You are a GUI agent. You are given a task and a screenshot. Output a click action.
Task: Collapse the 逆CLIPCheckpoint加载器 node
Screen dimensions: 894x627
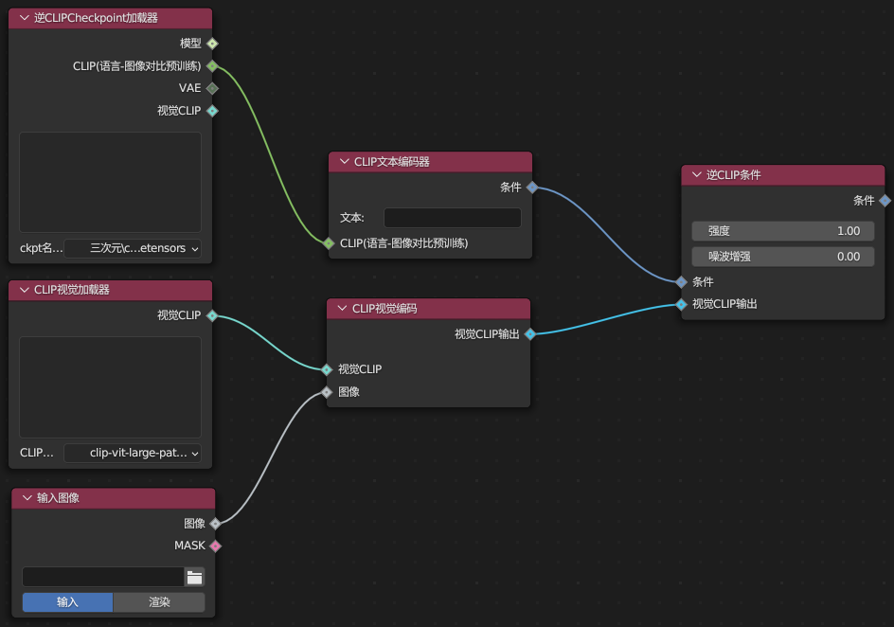[x=25, y=18]
